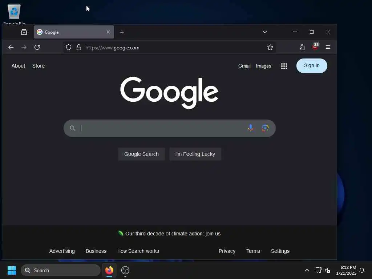Viewport: 372px width, 279px height.
Task: Go back one page
Action: (11, 47)
